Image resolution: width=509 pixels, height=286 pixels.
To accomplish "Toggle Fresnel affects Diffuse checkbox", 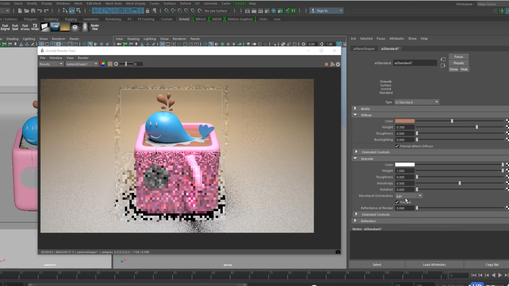I will (397, 146).
